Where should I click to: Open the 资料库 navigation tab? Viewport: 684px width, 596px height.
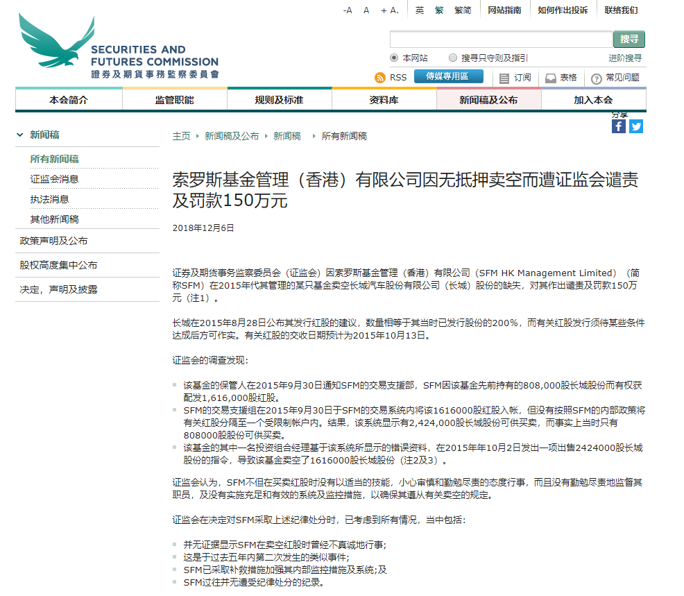coord(384,100)
